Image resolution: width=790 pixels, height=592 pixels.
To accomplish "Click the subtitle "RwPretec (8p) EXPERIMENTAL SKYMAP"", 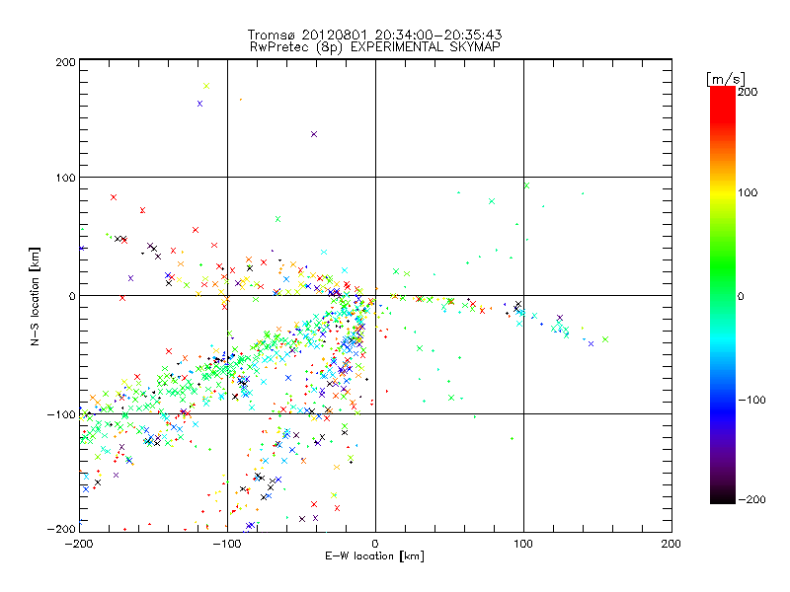I will click(x=375, y=47).
